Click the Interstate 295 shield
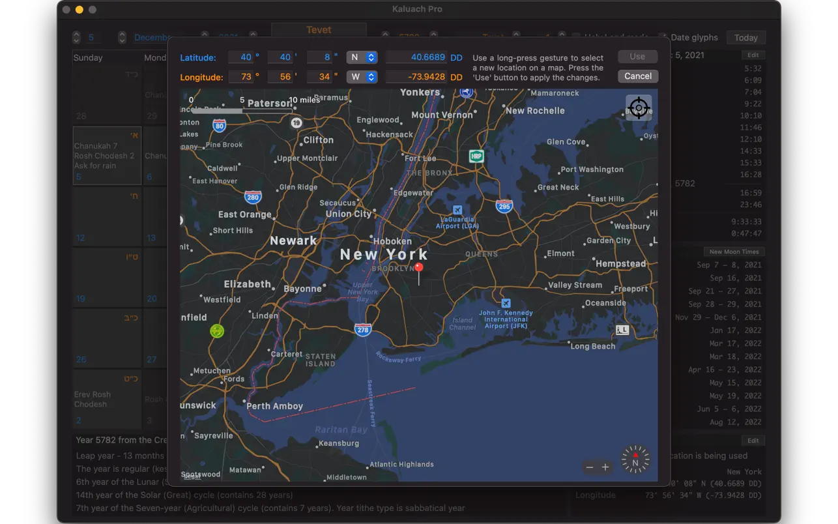The image size is (838, 524). [x=504, y=207]
